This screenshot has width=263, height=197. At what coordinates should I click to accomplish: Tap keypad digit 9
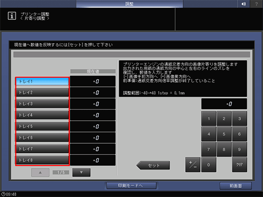(x=240, y=149)
